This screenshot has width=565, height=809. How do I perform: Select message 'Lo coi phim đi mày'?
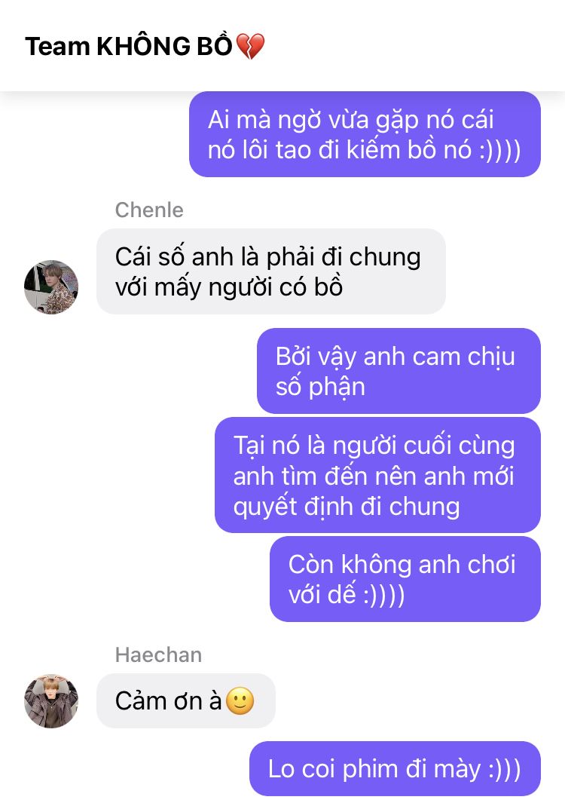[395, 769]
